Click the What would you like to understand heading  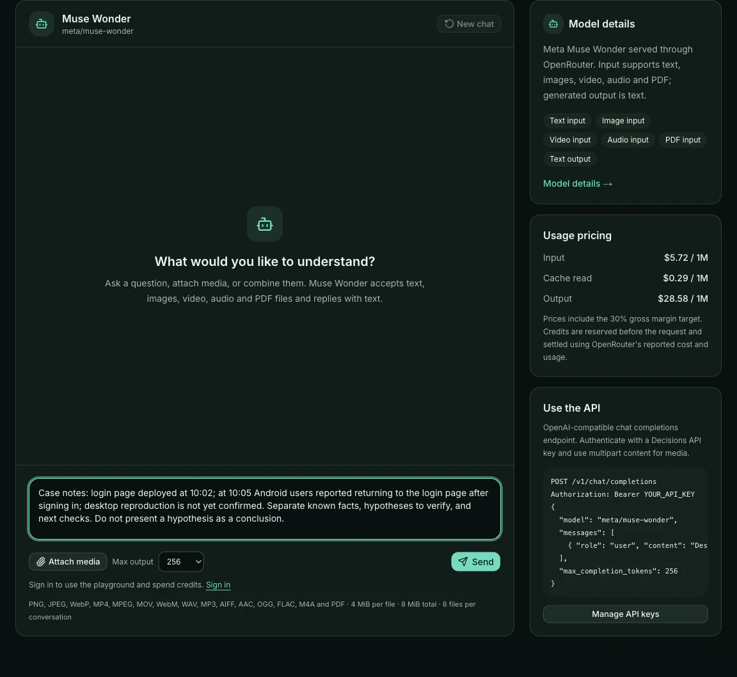click(265, 261)
